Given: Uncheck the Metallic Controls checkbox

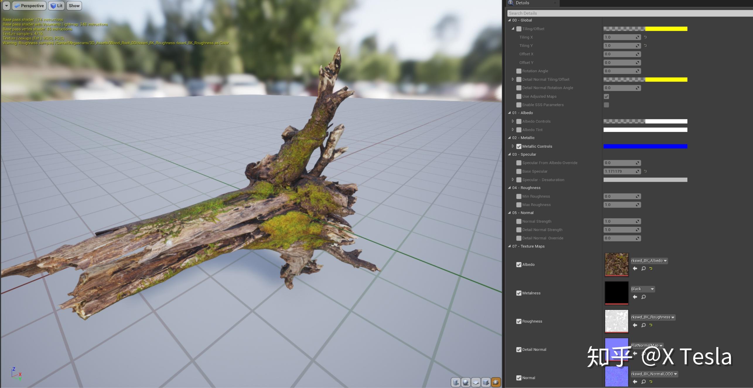Looking at the screenshot, I should point(519,146).
